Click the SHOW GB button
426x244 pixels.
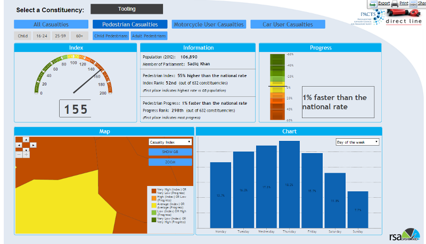(x=170, y=152)
